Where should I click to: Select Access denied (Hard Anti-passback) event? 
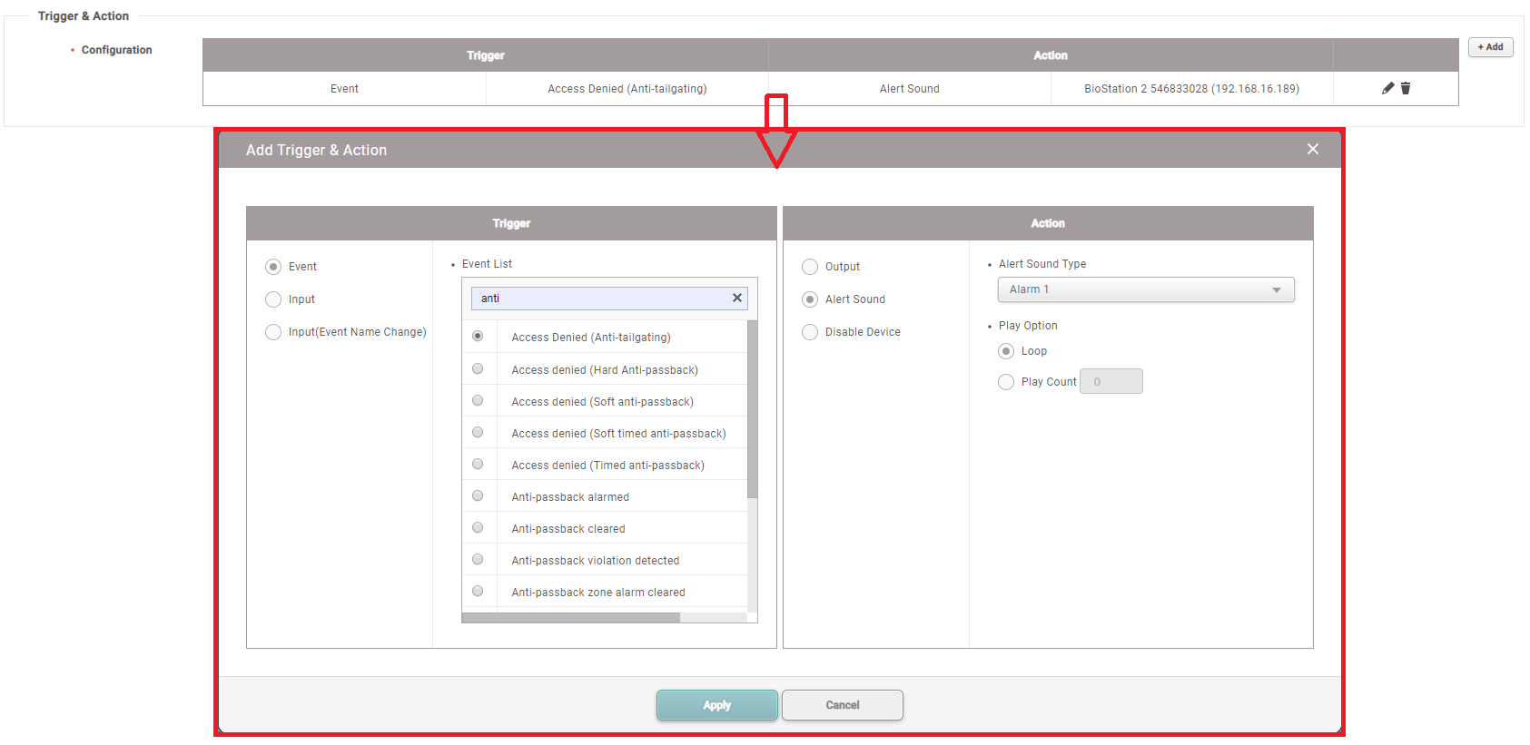click(x=478, y=369)
